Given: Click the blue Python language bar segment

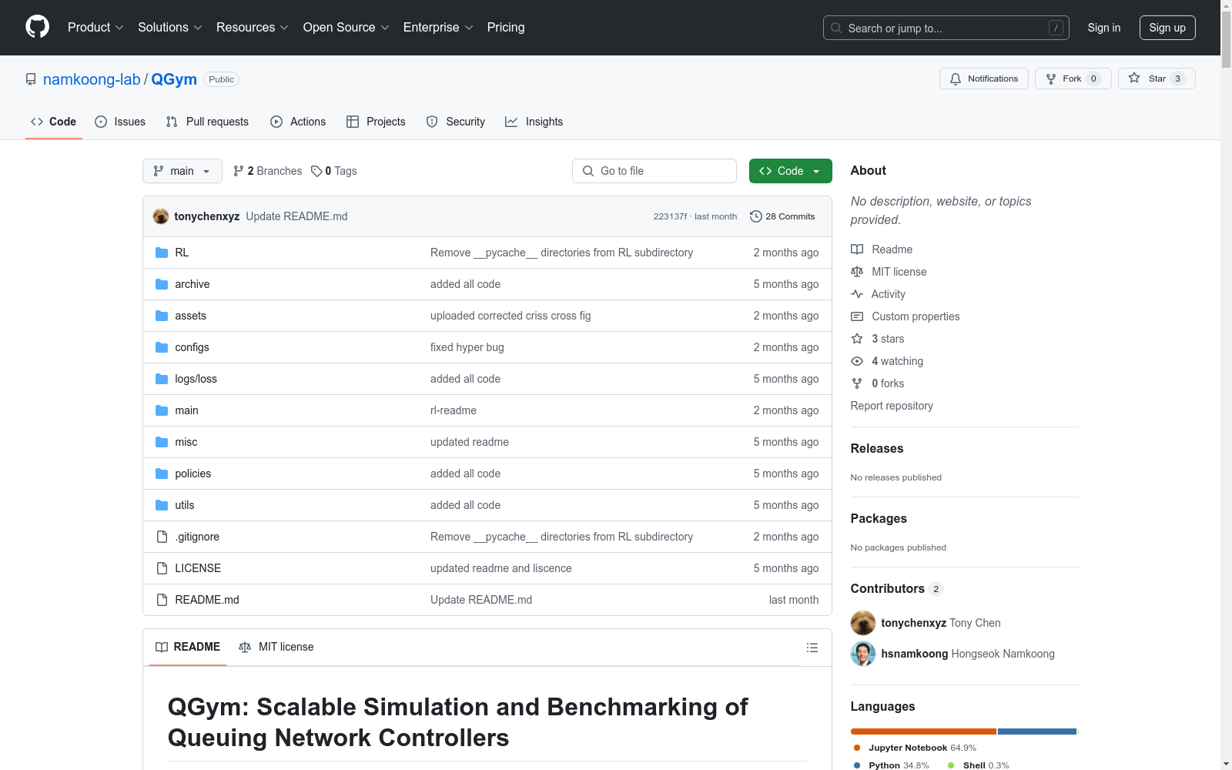Looking at the screenshot, I should 1037,731.
